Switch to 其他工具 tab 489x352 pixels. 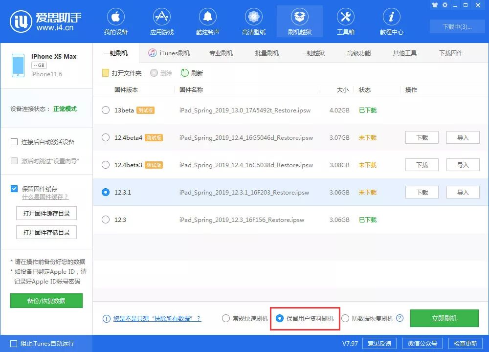pyautogui.click(x=404, y=53)
